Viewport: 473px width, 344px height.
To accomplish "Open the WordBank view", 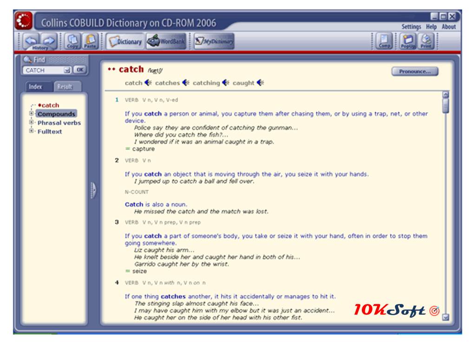I will click(x=166, y=41).
